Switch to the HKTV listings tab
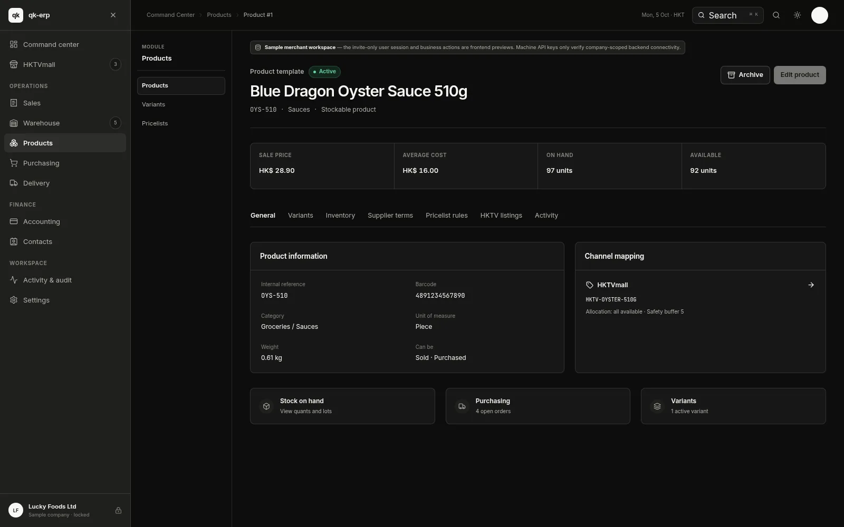 (x=501, y=216)
